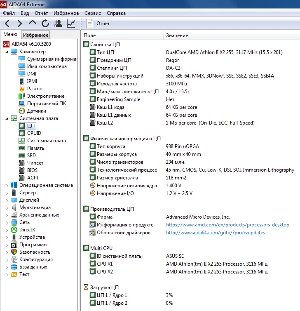Go up one level with Up arrow
The width and height of the screenshot is (300, 311).
[x=33, y=22]
